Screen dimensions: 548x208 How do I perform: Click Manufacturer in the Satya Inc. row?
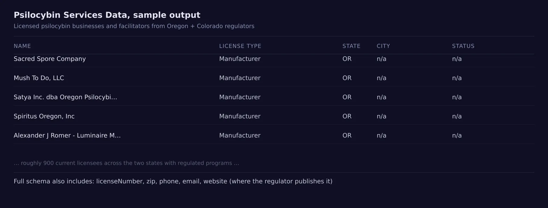click(x=240, y=97)
